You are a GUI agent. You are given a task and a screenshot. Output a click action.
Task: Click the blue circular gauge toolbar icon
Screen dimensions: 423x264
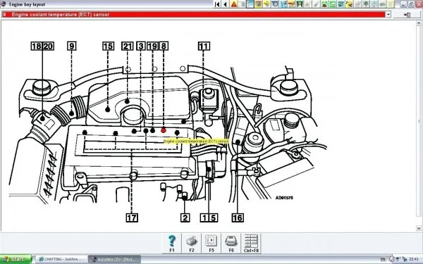275,4
